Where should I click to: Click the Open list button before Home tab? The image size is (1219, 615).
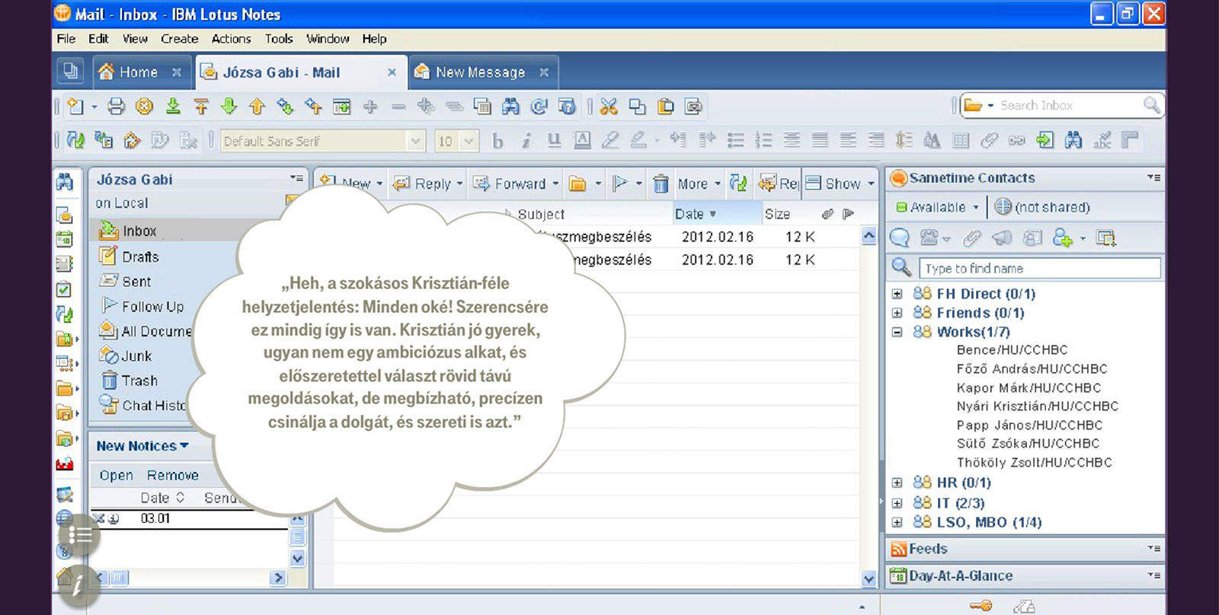click(70, 72)
